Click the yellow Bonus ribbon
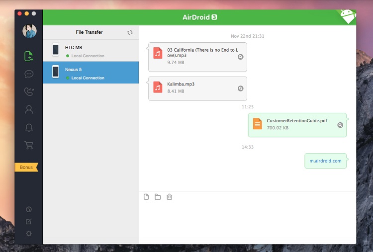This screenshot has height=252, width=373. point(26,167)
